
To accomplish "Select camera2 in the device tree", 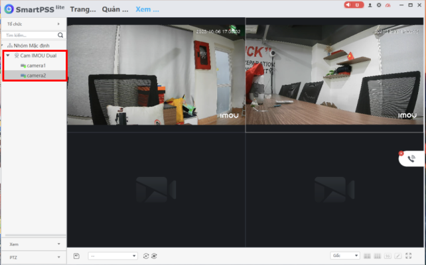I will (x=35, y=76).
